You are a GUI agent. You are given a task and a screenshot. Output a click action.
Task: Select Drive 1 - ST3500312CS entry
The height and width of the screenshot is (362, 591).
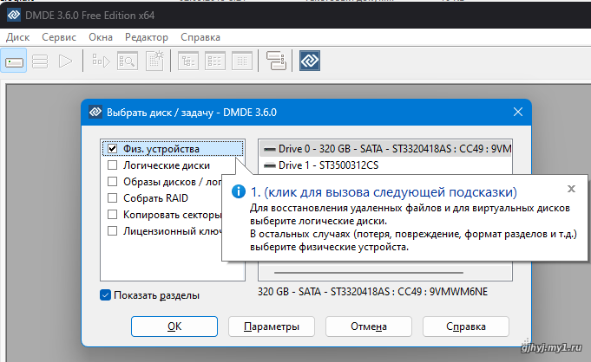(385, 165)
